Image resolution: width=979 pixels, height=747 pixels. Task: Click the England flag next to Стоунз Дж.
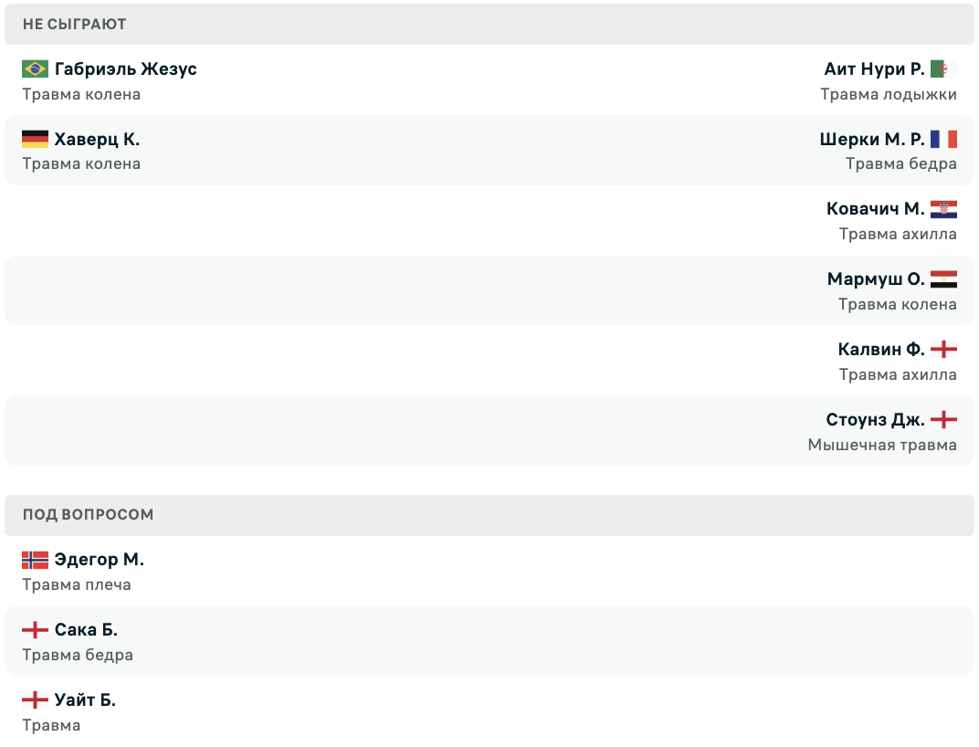point(943,419)
